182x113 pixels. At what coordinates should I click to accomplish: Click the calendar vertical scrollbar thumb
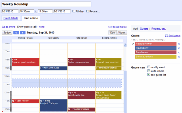tap(125, 92)
